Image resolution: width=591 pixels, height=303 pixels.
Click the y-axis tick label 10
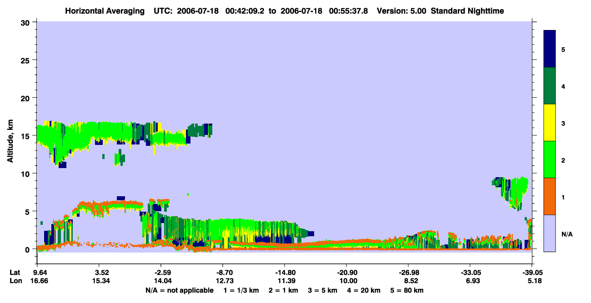click(x=26, y=174)
